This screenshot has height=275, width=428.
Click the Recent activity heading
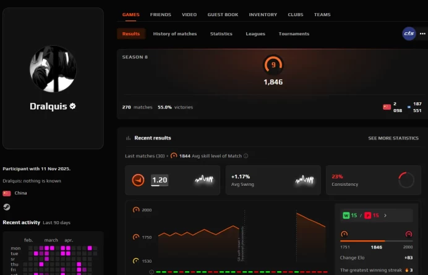[x=21, y=222]
